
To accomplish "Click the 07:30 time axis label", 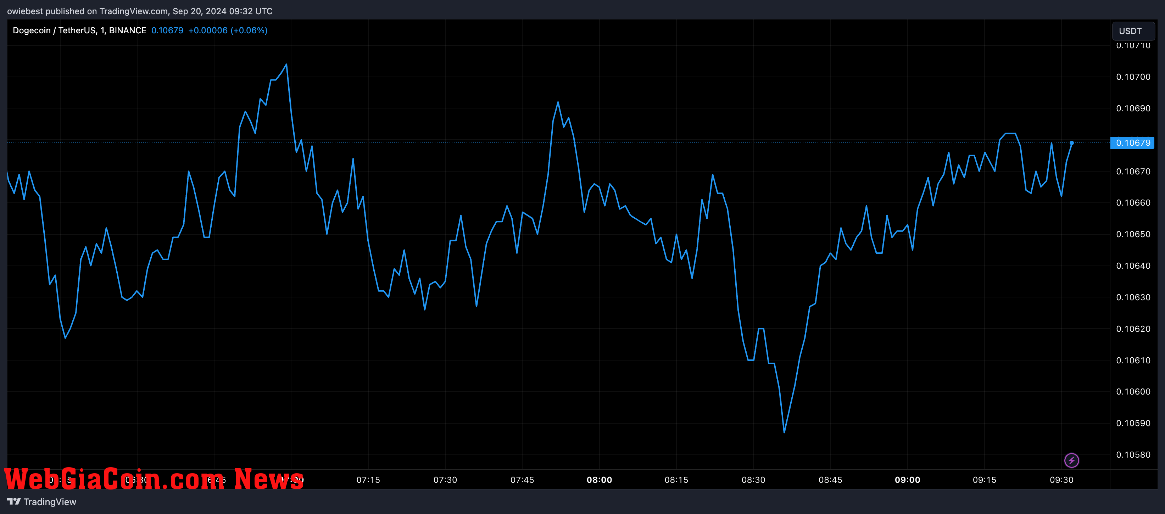I will (x=445, y=480).
